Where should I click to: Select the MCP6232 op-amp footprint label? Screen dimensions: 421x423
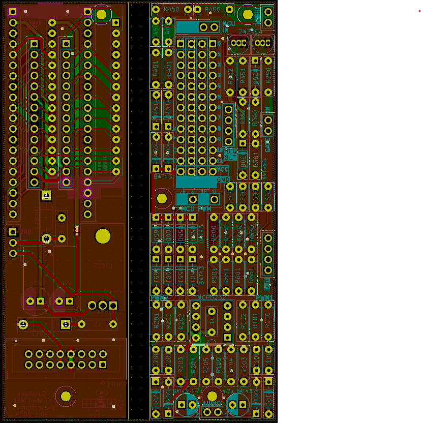coord(212,298)
